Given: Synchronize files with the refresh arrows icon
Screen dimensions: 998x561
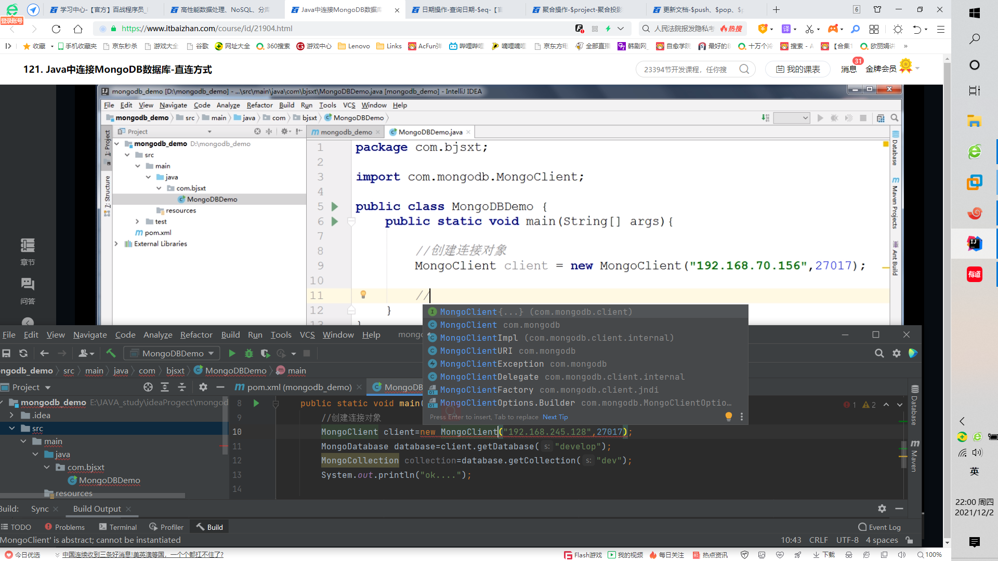Looking at the screenshot, I should (23, 353).
